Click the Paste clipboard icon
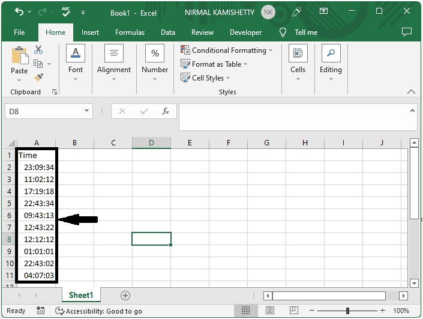 (x=19, y=56)
